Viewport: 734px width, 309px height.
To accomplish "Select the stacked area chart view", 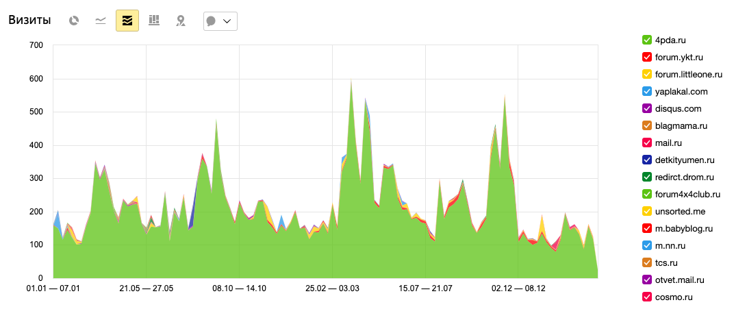I will point(127,21).
